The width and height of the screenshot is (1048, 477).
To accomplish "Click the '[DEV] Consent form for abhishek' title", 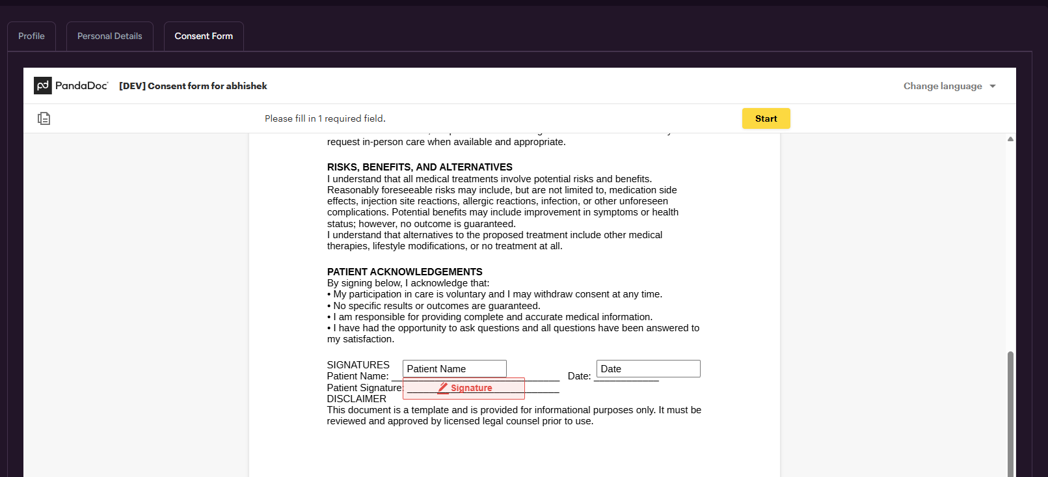I will pyautogui.click(x=193, y=86).
